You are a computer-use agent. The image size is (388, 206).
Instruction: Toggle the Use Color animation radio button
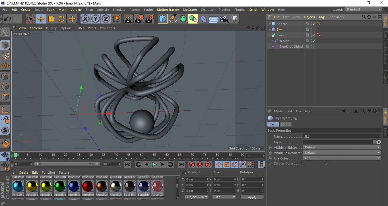coord(270,158)
